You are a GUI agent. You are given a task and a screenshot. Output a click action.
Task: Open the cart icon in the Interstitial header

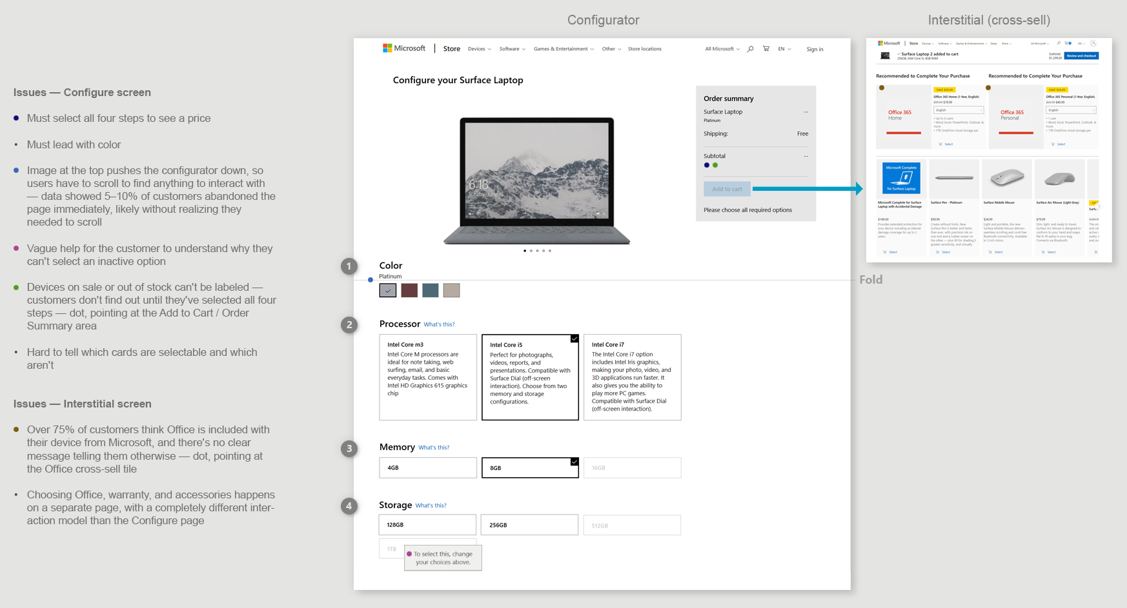1068,43
